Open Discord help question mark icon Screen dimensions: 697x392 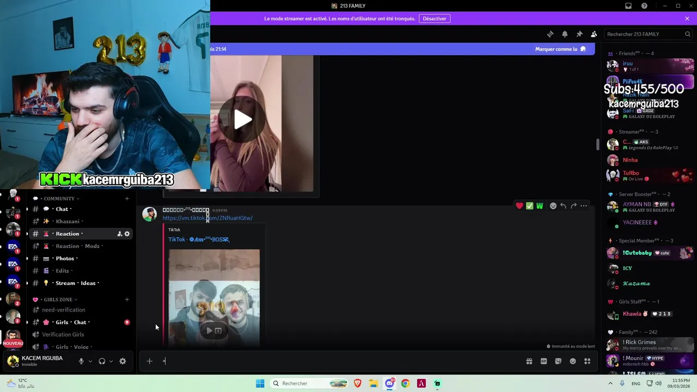click(644, 6)
